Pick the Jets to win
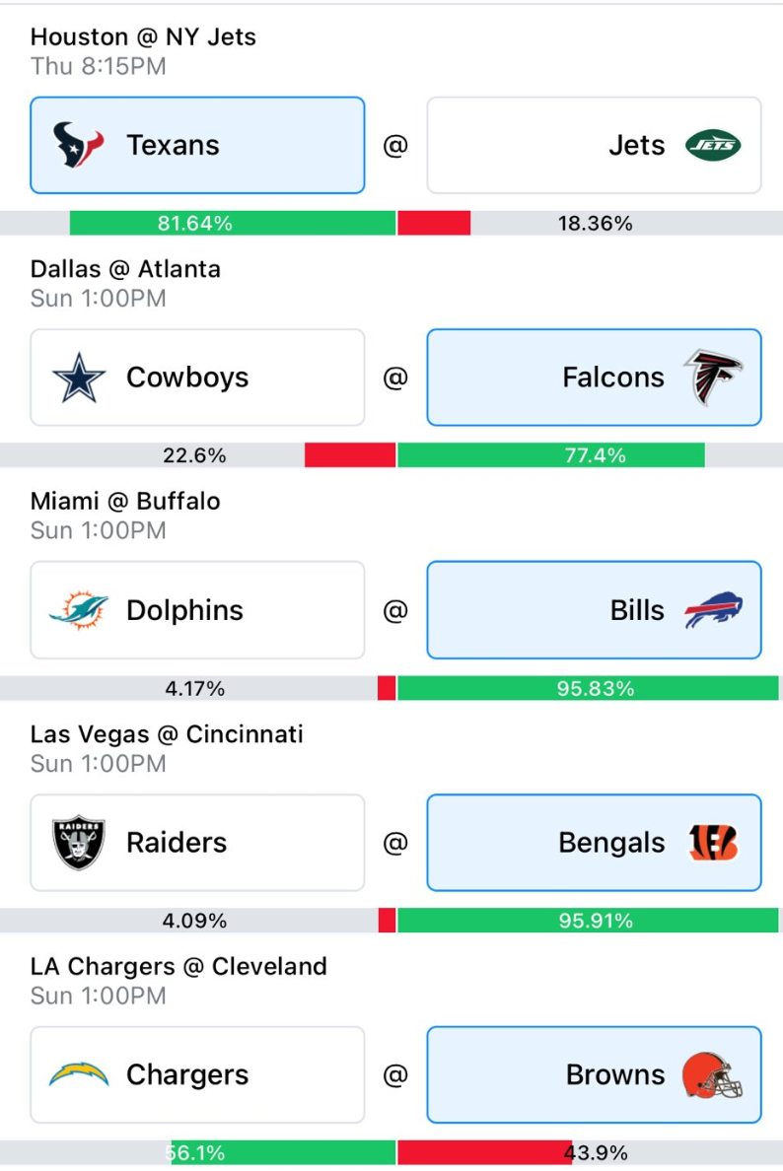Image resolution: width=783 pixels, height=1171 pixels. [x=594, y=145]
